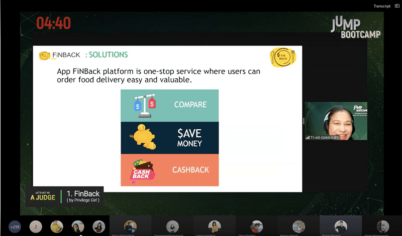Click the FiNBack fork-and-spoon logo on the slide
Image resolution: width=402 pixels, height=236 pixels.
click(283, 57)
